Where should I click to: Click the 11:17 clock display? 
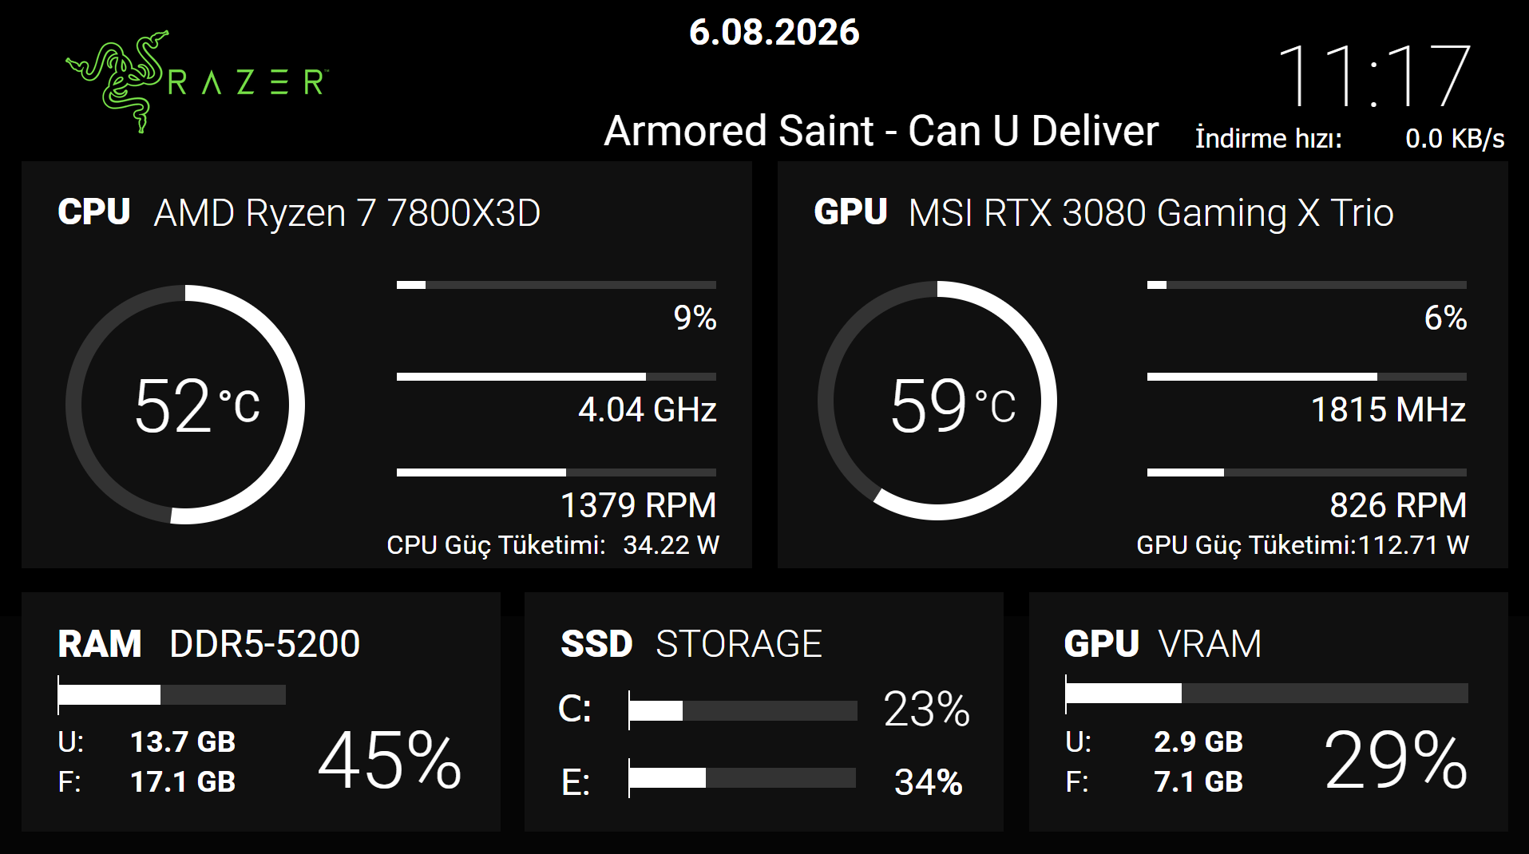[x=1373, y=76]
